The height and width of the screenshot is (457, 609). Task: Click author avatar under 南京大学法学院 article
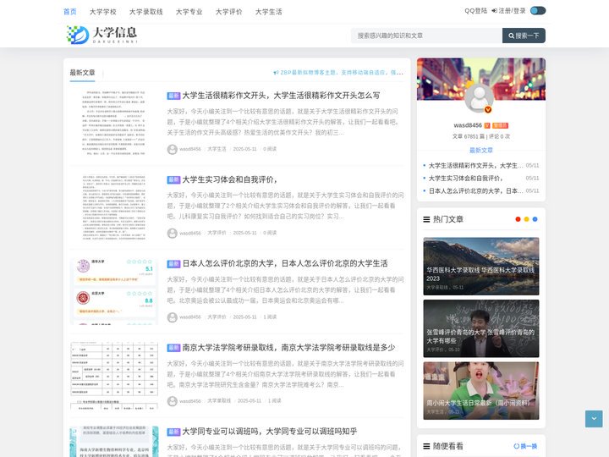click(x=172, y=401)
